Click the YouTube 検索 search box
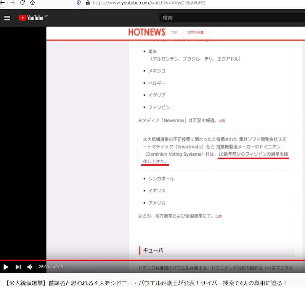 (232, 18)
